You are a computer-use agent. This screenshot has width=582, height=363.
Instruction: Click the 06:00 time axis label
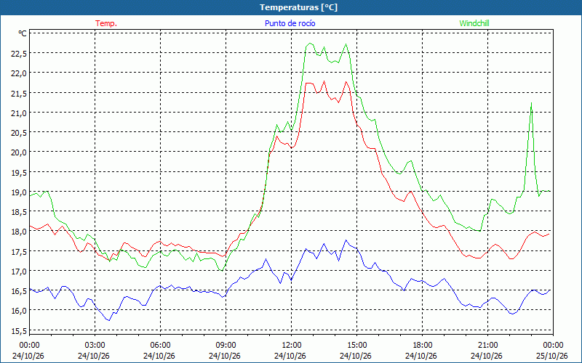[160, 346]
